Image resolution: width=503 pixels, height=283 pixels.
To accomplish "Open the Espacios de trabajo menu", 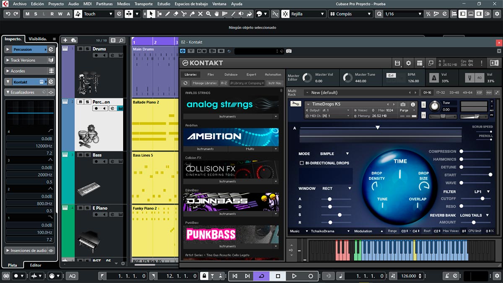I will pos(192,4).
